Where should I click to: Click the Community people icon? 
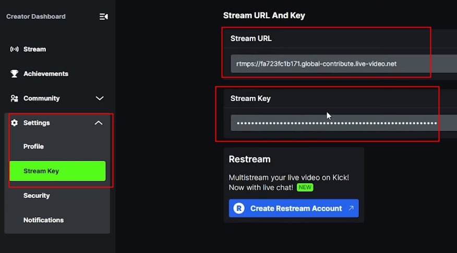14,98
